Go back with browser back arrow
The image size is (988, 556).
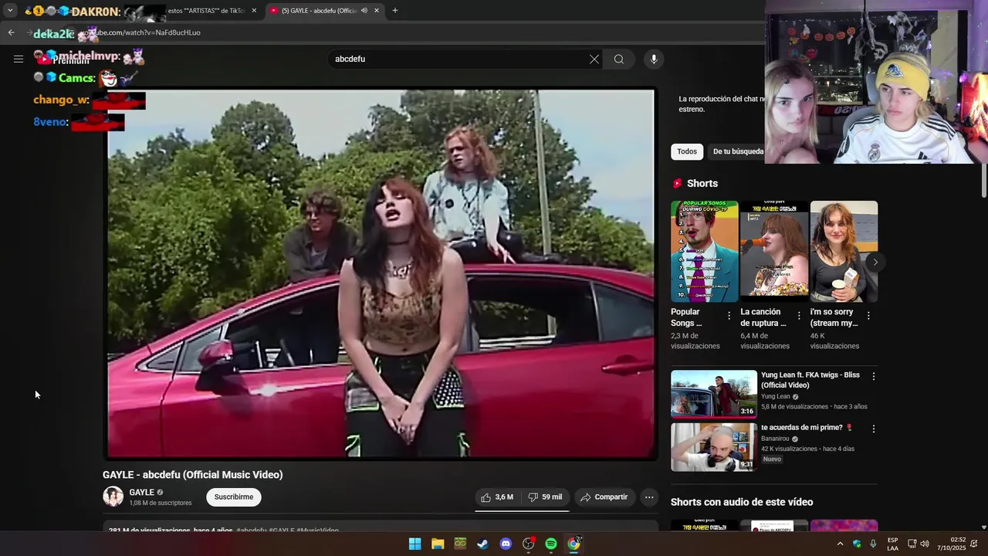coord(11,32)
